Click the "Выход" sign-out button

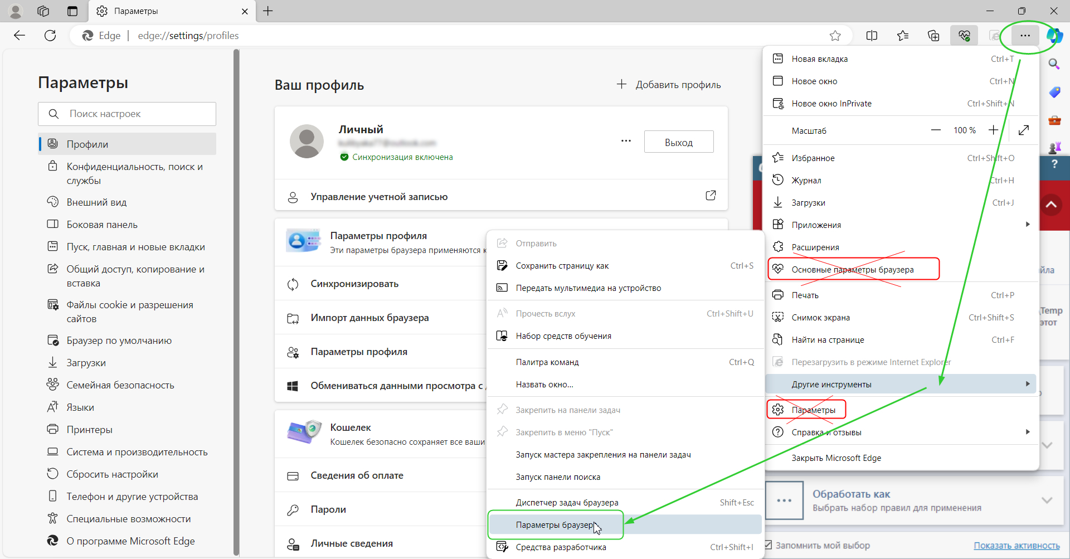click(x=678, y=142)
